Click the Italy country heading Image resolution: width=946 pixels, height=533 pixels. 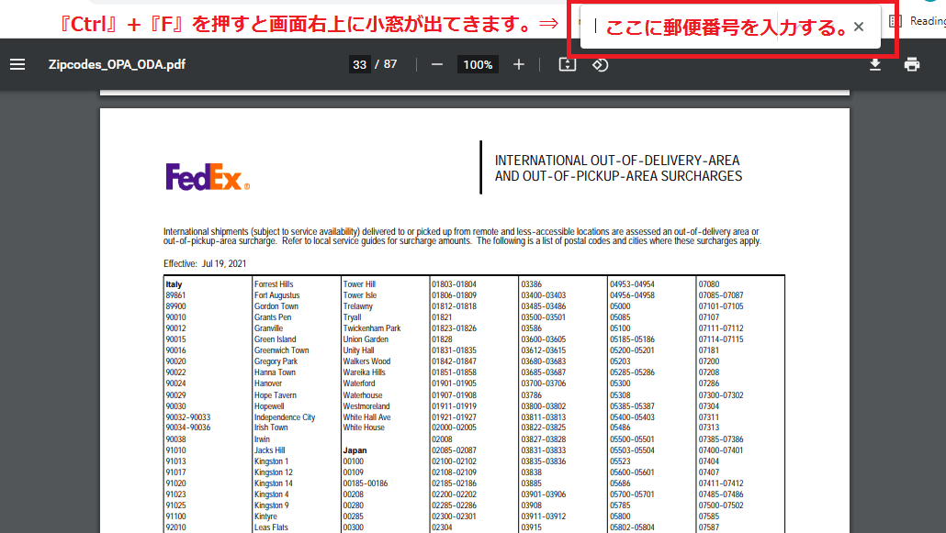pyautogui.click(x=175, y=284)
